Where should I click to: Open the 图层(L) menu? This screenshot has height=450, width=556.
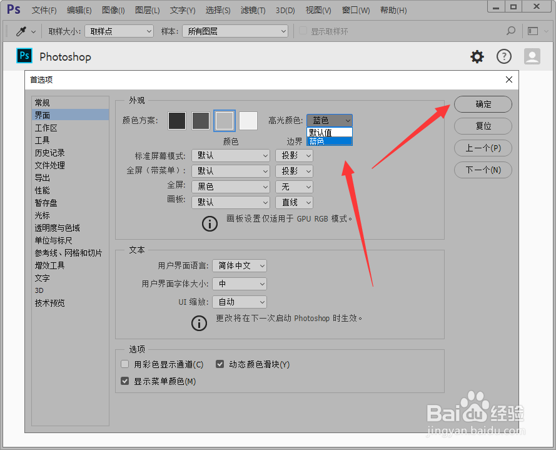click(148, 10)
